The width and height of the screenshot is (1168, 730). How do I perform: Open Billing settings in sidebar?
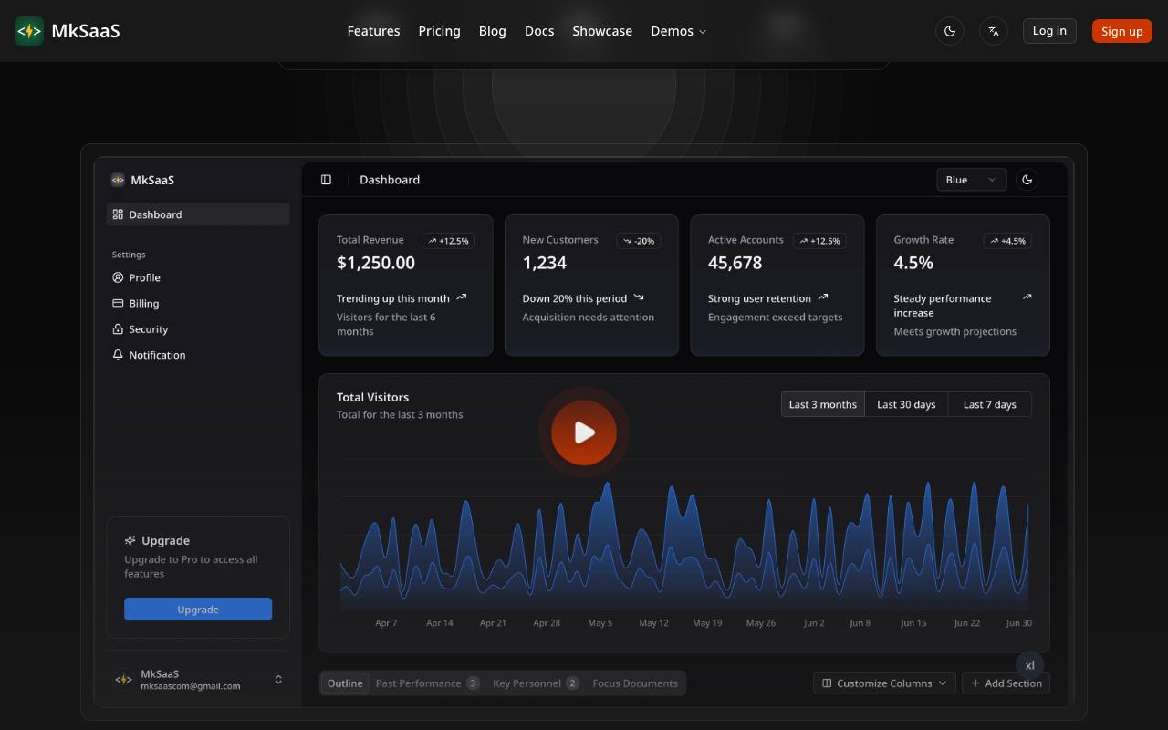198,303
